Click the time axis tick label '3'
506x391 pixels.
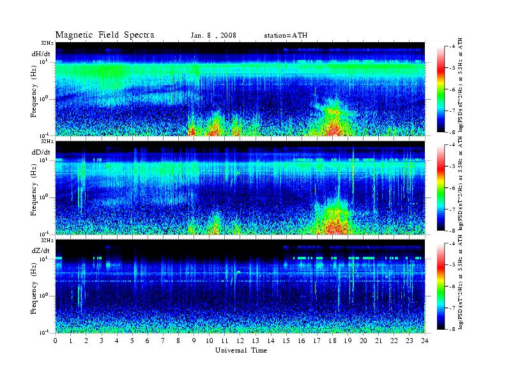pos(102,341)
